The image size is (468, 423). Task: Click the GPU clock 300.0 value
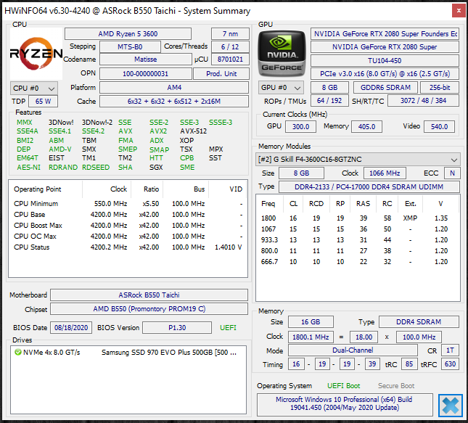tap(300, 126)
